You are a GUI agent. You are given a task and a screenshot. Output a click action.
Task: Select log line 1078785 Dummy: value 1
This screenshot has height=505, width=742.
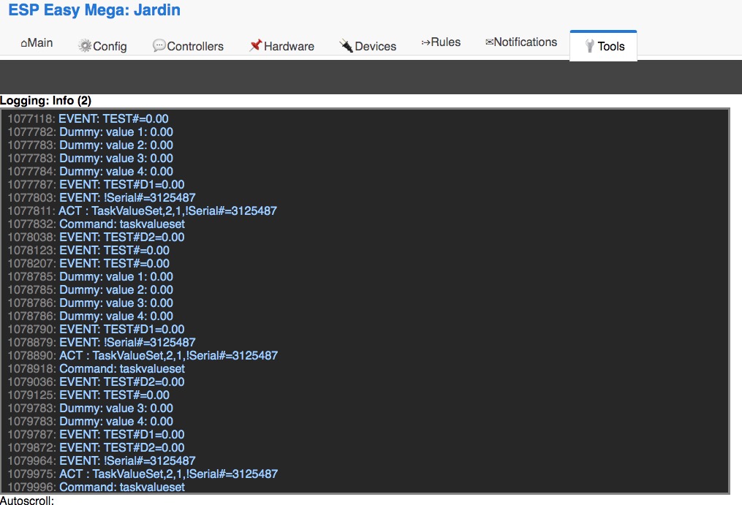[x=91, y=277]
